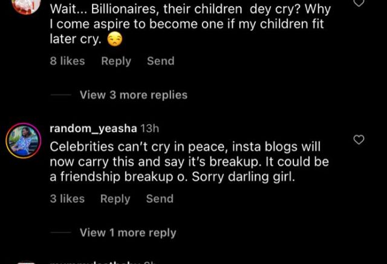Open the partially visible avatar at the top
This screenshot has width=387, height=264.
pos(26,7)
